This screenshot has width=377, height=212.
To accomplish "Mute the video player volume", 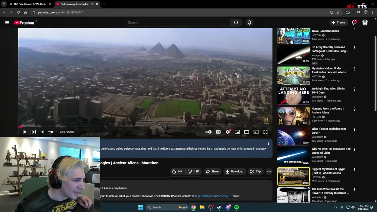I will pos(43,132).
